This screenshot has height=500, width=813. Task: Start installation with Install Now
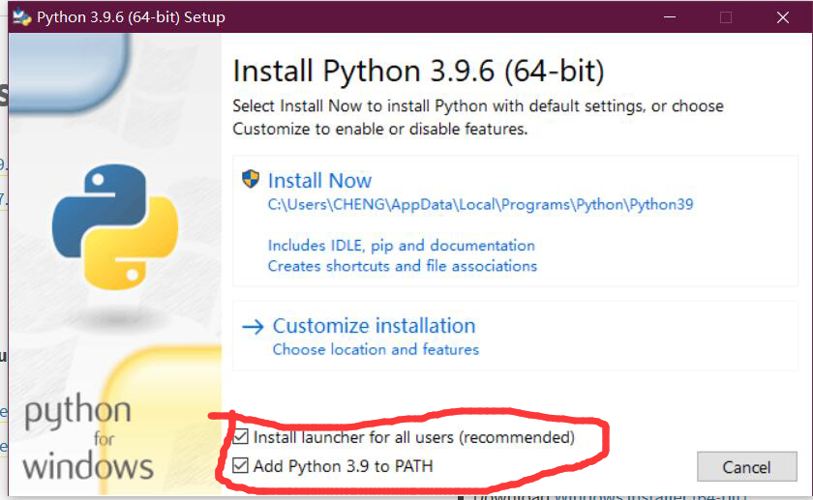[319, 181]
